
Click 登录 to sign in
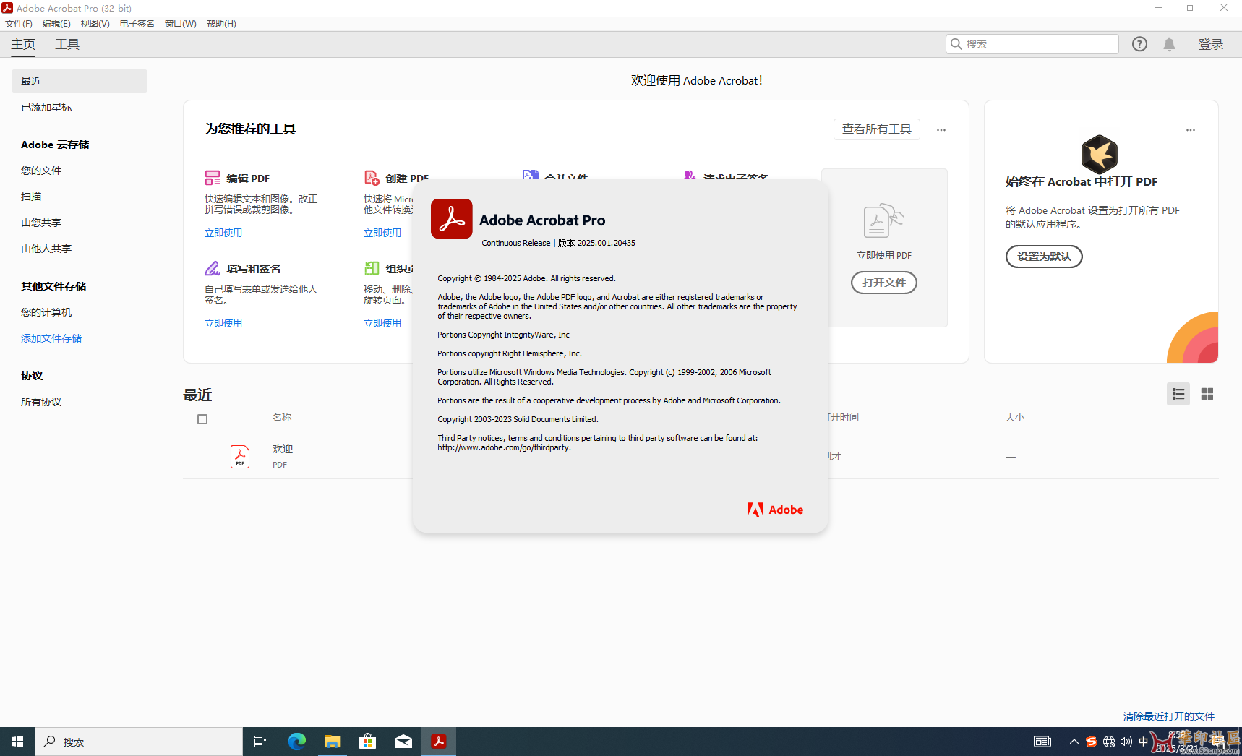[1211, 44]
